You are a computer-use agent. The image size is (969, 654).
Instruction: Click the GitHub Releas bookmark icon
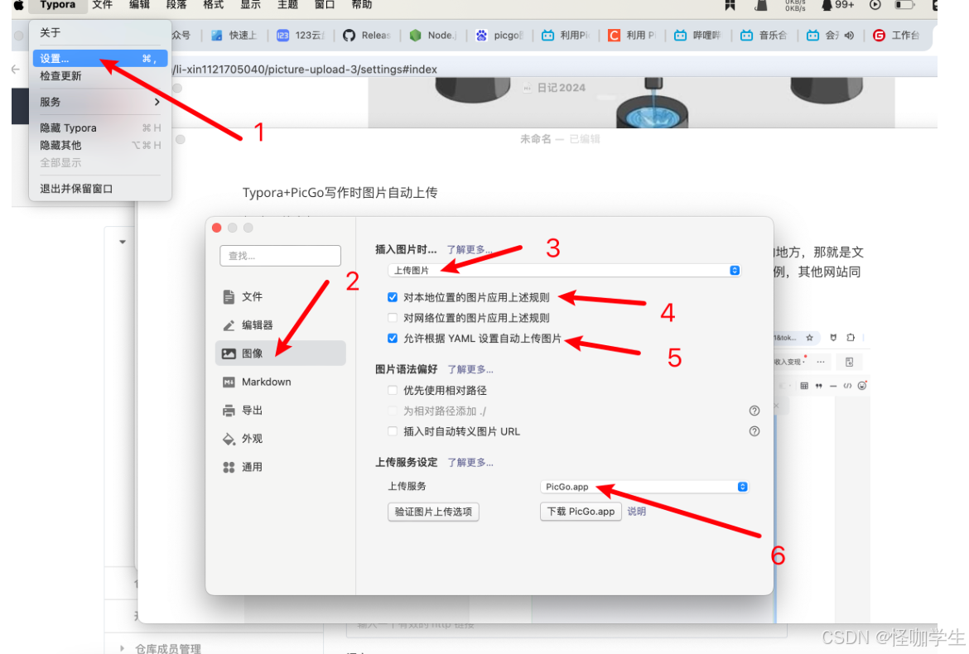350,36
